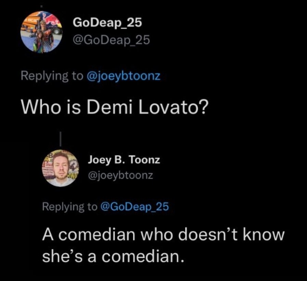Open Joey B. Toonz's profile picture
This screenshot has height=281, width=307.
tap(60, 168)
